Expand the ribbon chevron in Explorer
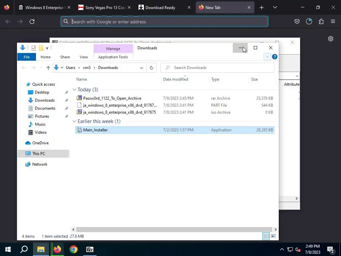 [x=267, y=57]
